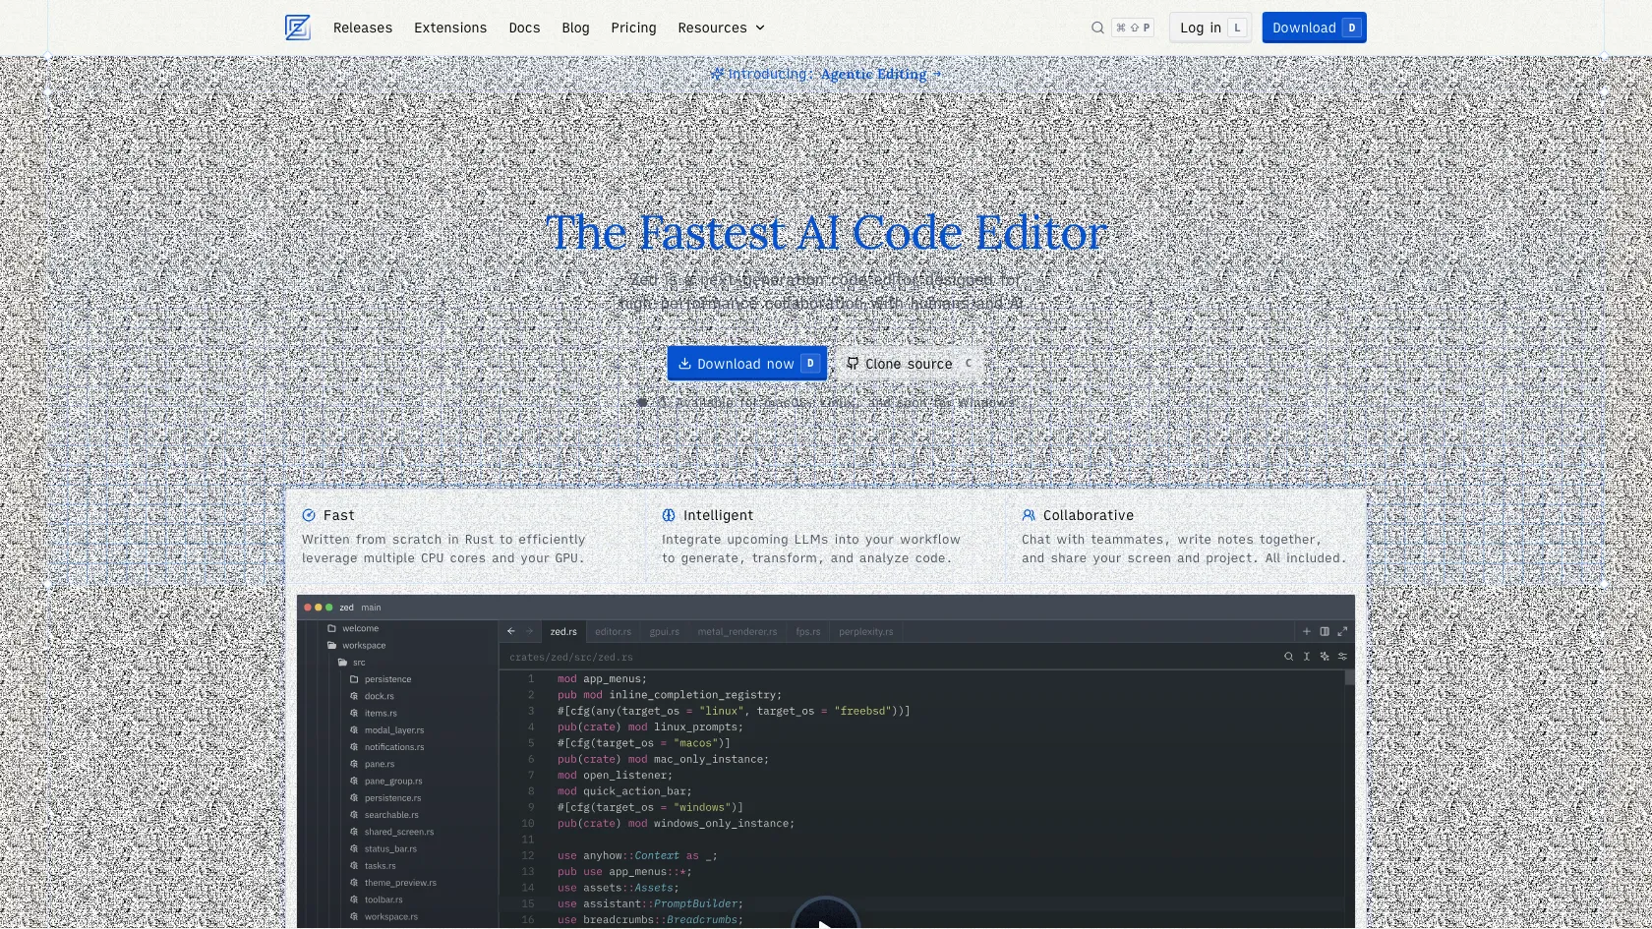
Task: Expand the Resources dropdown menu
Action: pyautogui.click(x=721, y=28)
